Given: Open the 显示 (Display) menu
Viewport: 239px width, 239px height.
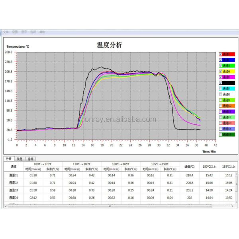Looking at the screenshot, I should click(x=24, y=32).
